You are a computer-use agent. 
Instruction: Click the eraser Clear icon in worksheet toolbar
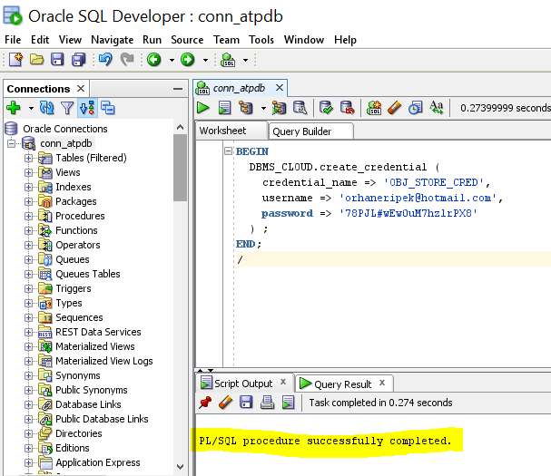394,108
